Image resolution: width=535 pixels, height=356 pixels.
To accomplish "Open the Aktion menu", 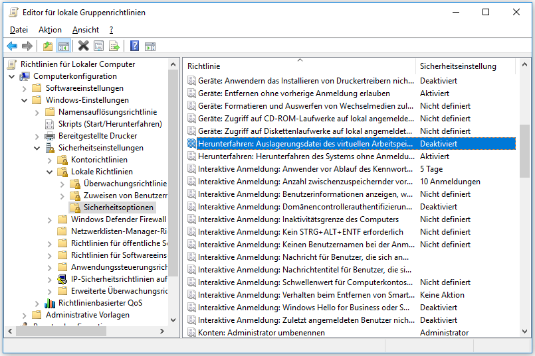I will click(50, 30).
